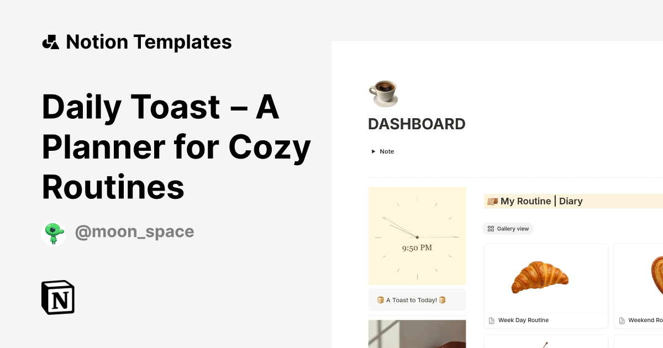Screen dimensions: 663x348
Task: Click the Gallery view grid icon
Action: 491,228
